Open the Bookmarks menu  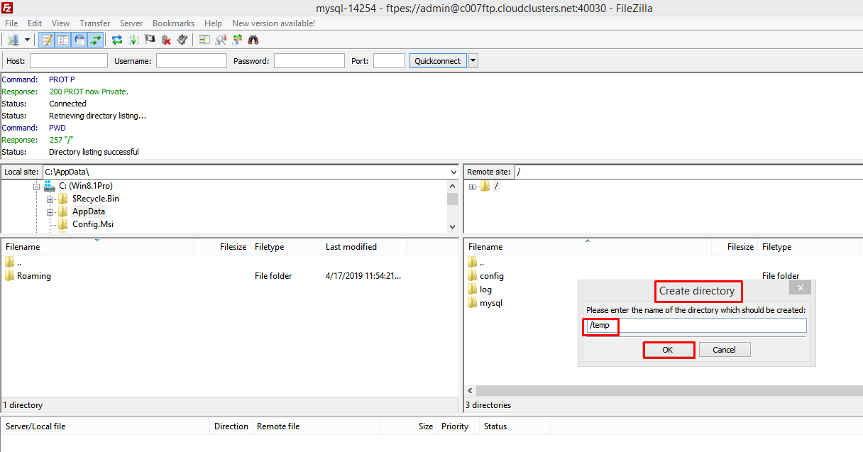(173, 23)
